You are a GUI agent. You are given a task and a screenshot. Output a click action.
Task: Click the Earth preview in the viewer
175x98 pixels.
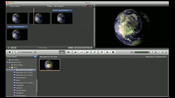click(132, 27)
